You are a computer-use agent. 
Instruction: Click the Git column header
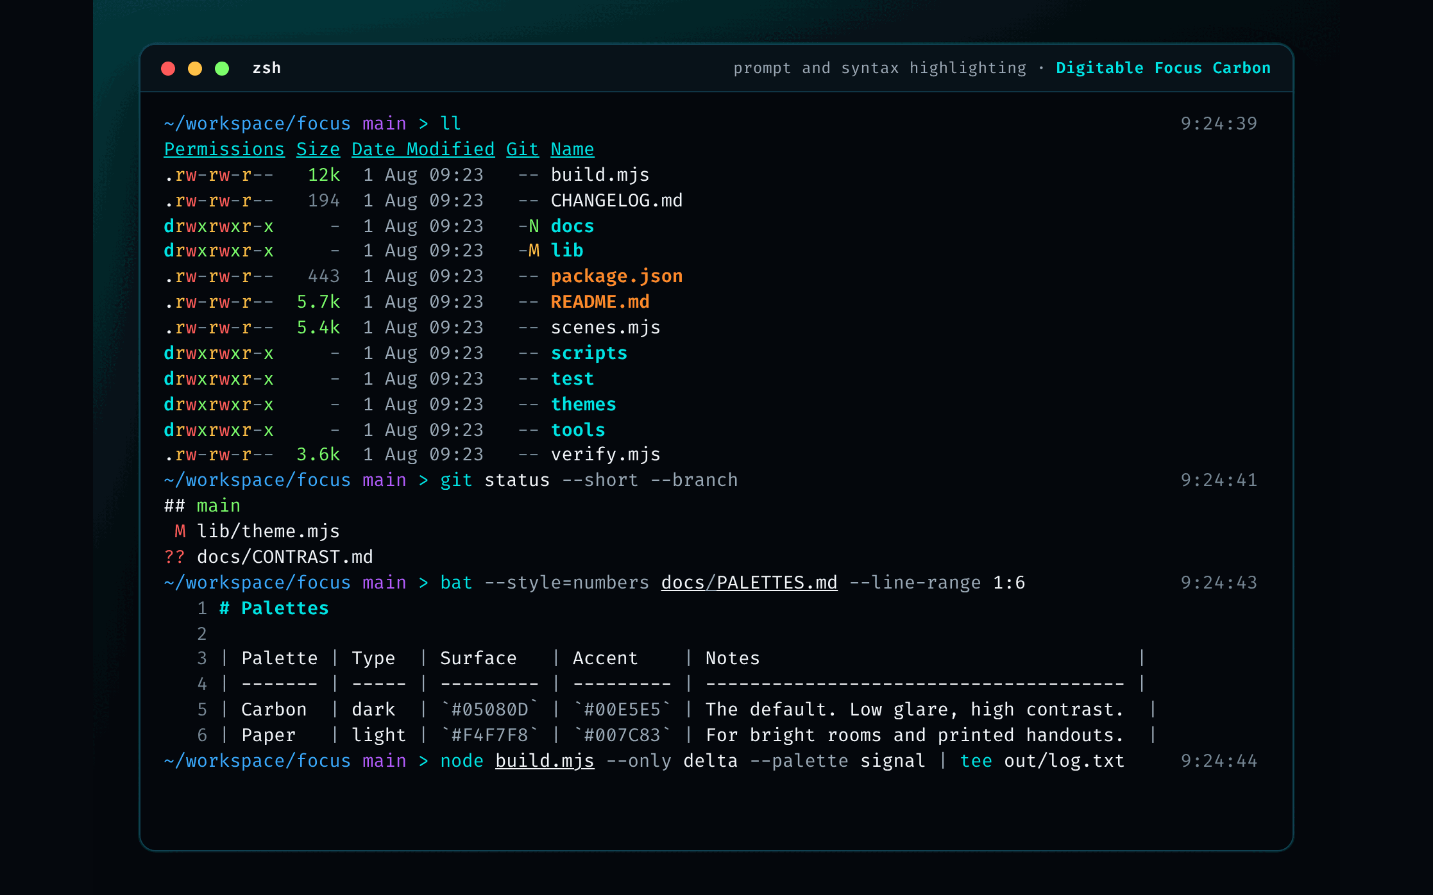click(522, 149)
